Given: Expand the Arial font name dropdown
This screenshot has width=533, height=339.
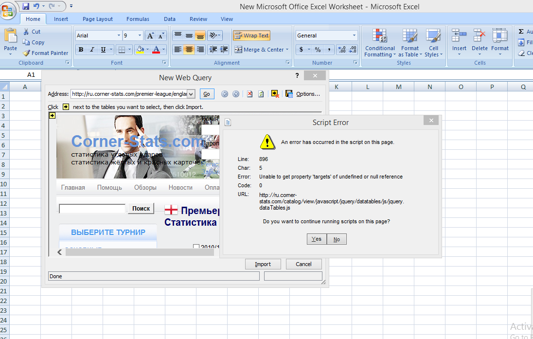Looking at the screenshot, I should [119, 36].
